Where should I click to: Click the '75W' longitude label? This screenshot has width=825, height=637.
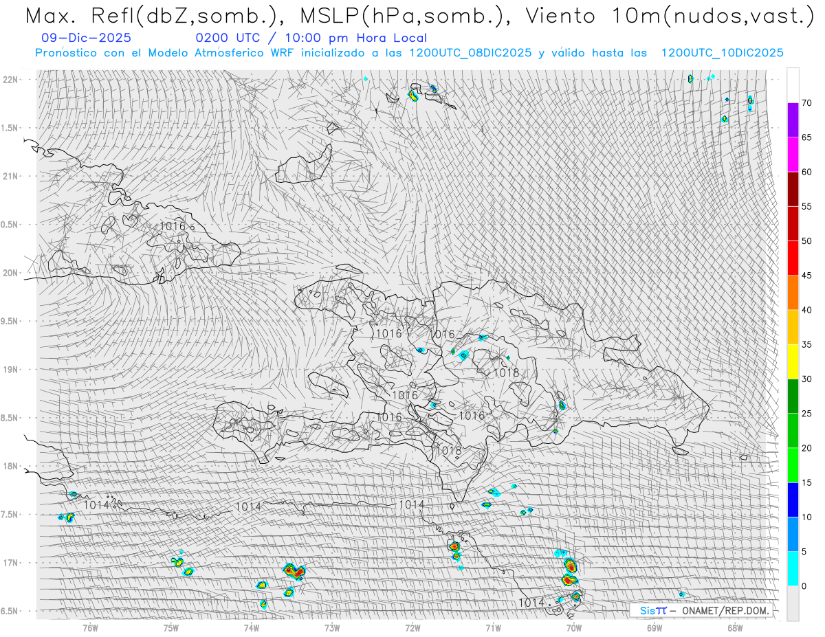pyautogui.click(x=170, y=627)
